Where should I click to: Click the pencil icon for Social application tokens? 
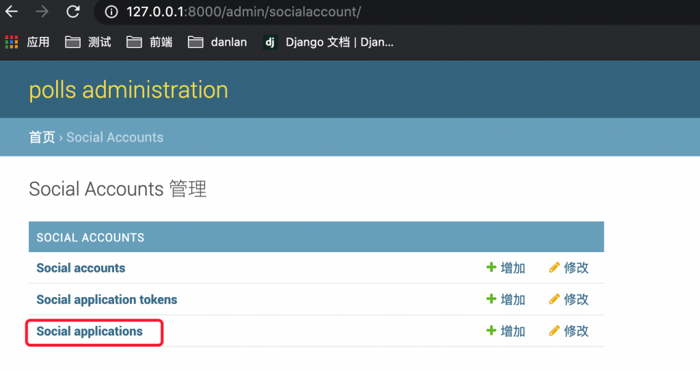(554, 299)
